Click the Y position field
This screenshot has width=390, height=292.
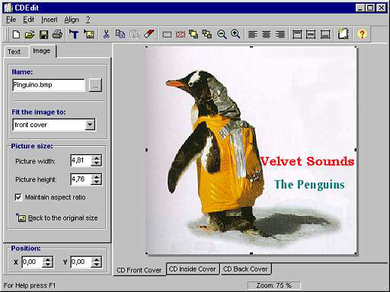click(x=81, y=262)
